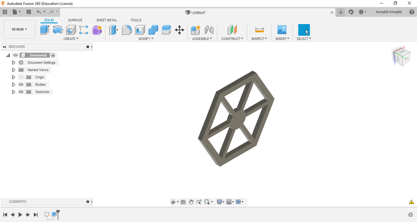Viewport: 417px width, 222px height.
Task: Select the Rectangular Pattern tool
Action: 84,30
